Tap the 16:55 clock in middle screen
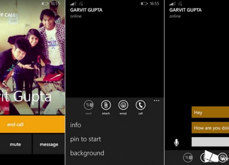This screenshot has width=229, height=165. click(154, 4)
